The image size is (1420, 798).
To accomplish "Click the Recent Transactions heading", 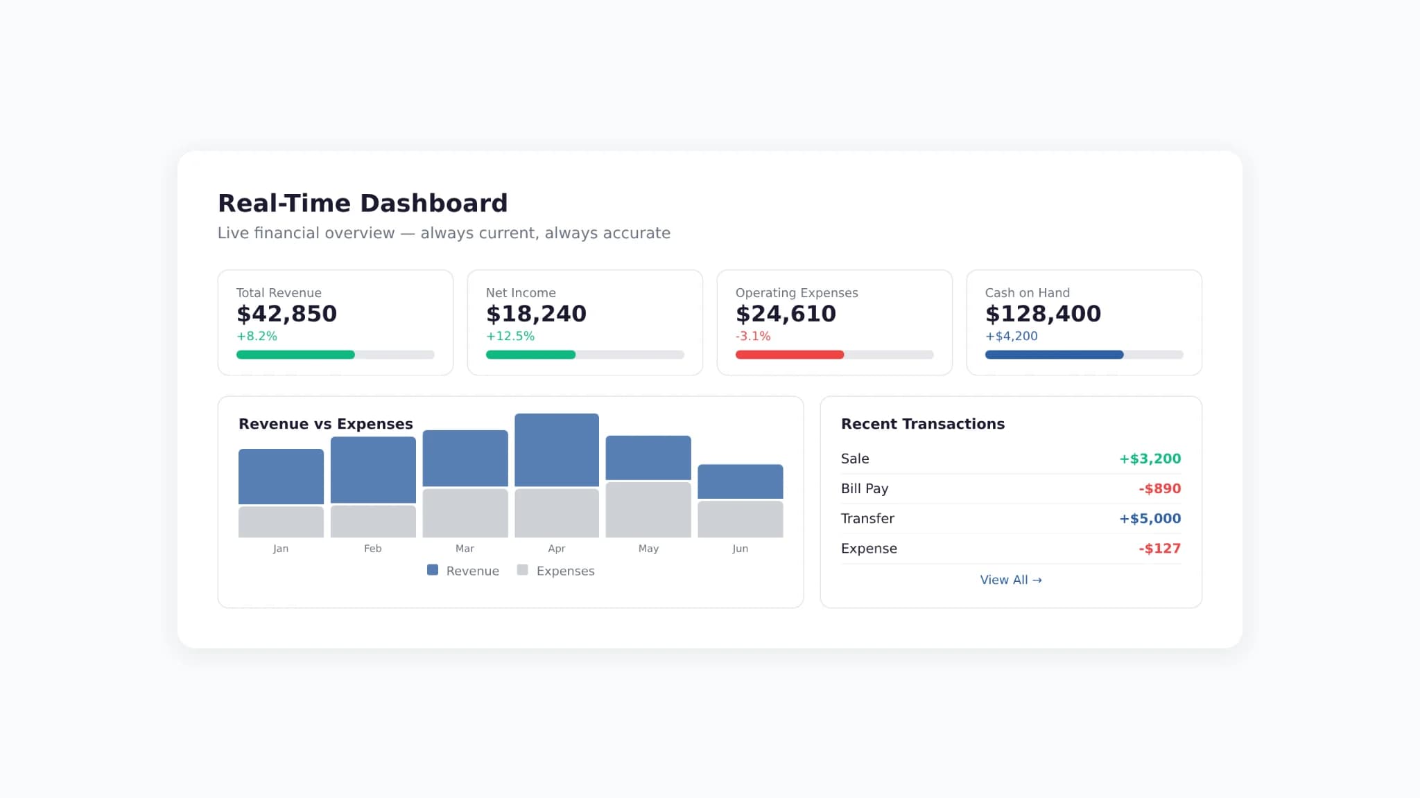I will click(x=923, y=424).
